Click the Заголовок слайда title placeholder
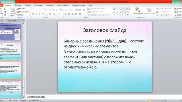 105,30
